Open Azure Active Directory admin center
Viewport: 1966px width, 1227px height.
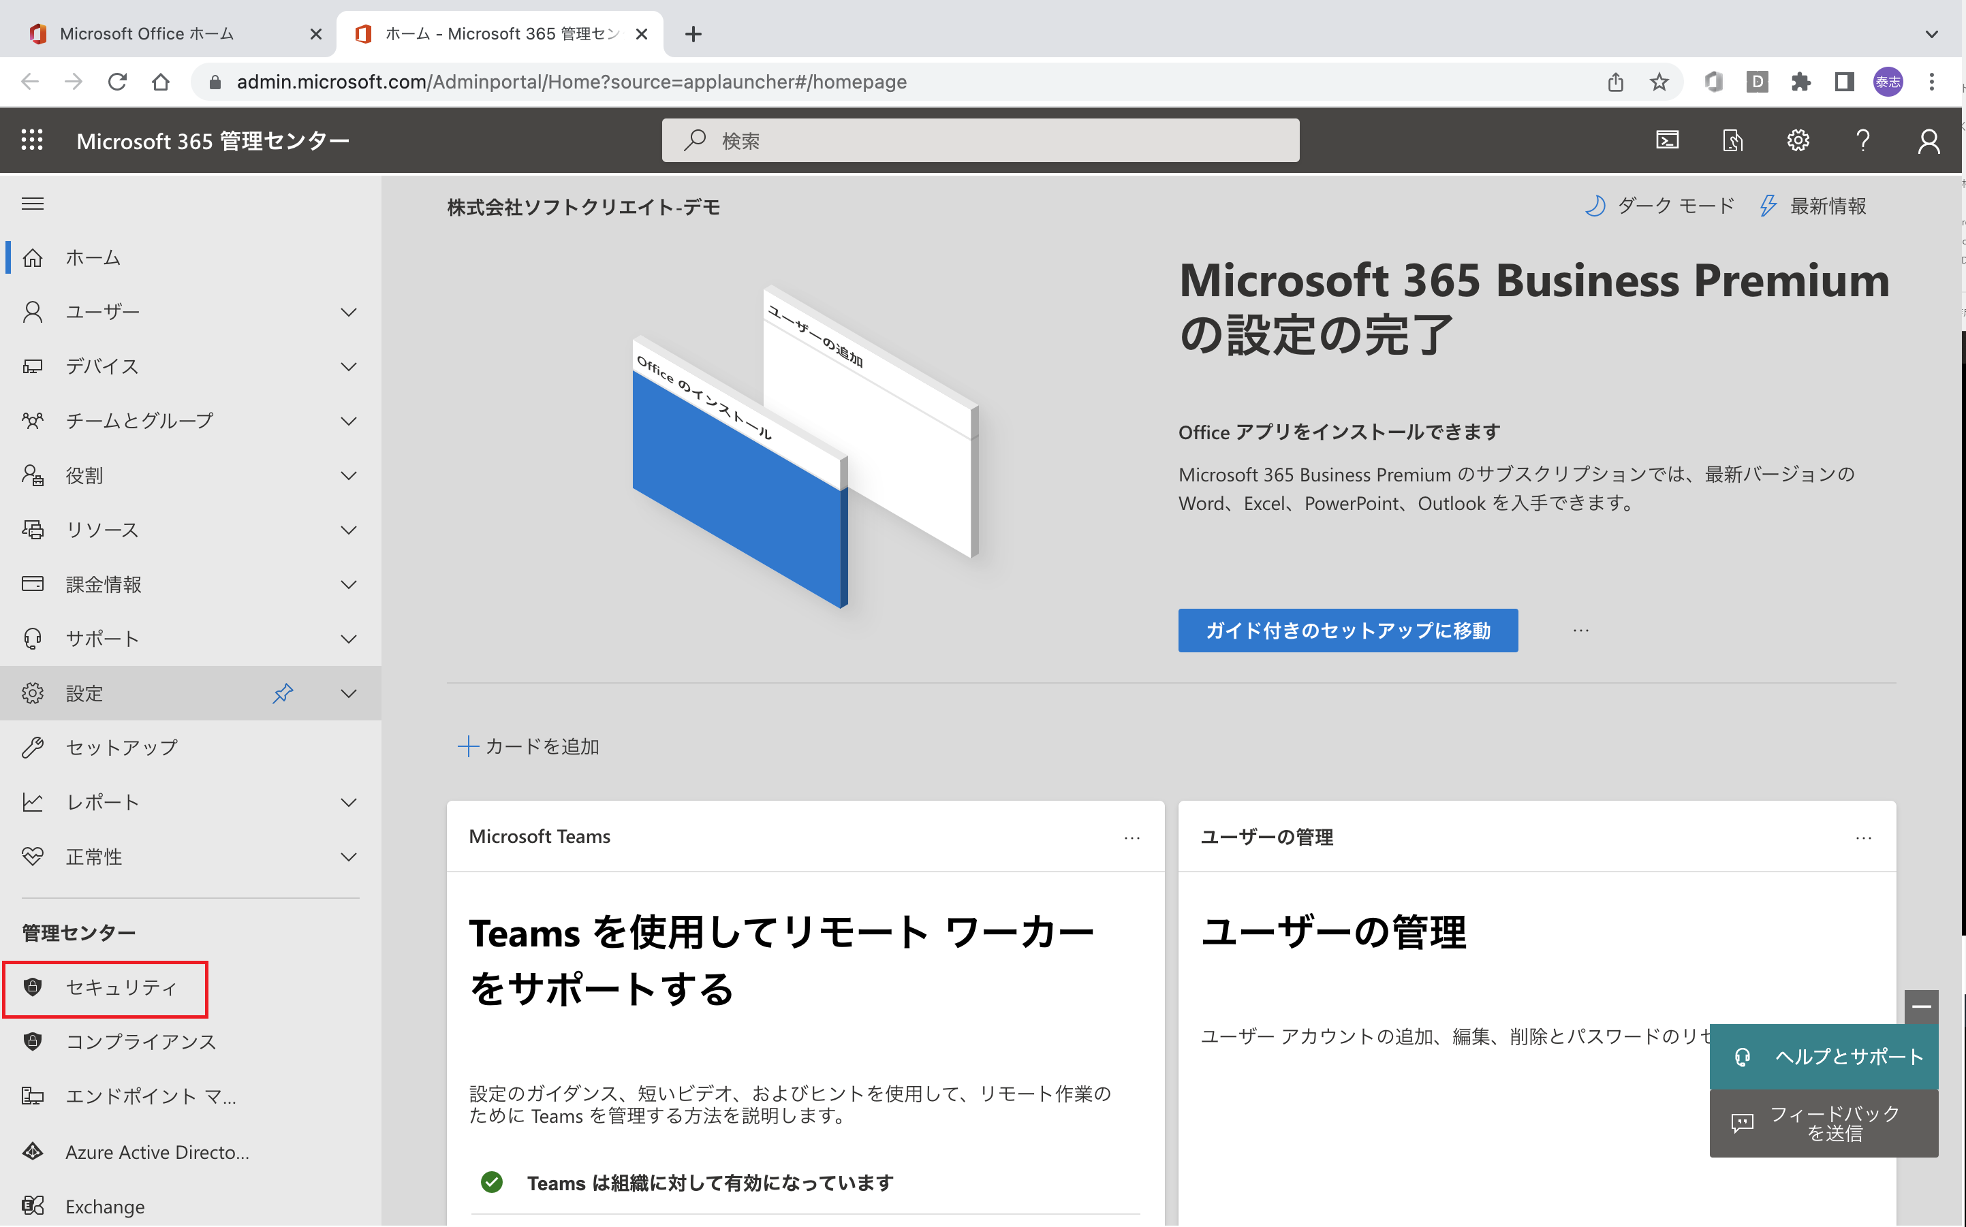click(191, 1151)
